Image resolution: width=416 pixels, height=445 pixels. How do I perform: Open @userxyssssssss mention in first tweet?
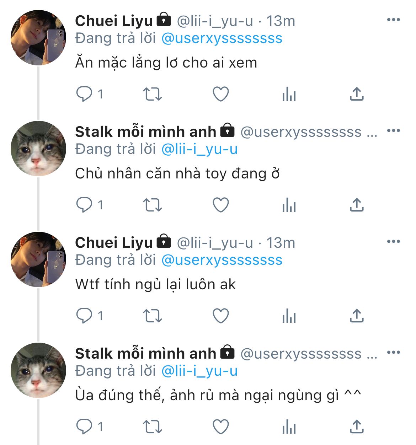(x=222, y=38)
